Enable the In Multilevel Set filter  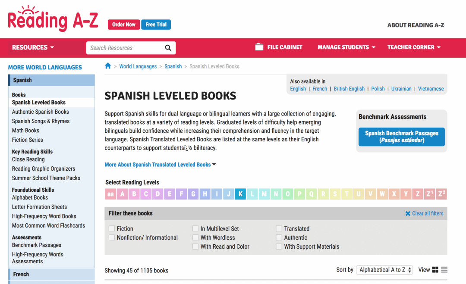pos(195,228)
